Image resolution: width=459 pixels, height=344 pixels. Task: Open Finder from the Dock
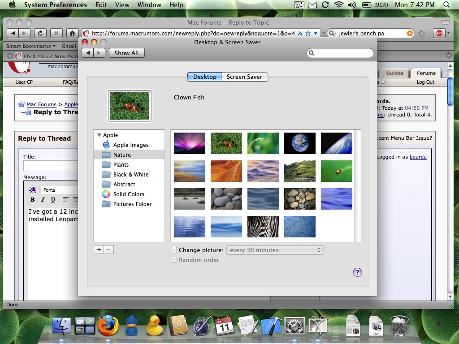click(x=61, y=326)
